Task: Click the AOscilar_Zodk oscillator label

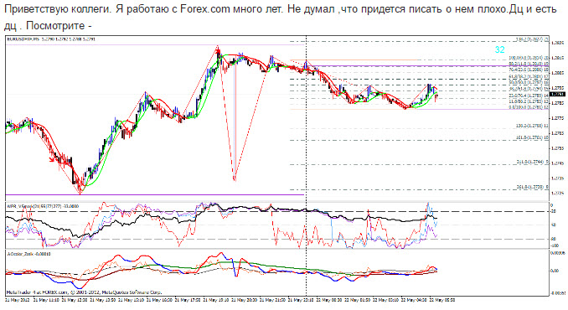Action: pos(29,254)
